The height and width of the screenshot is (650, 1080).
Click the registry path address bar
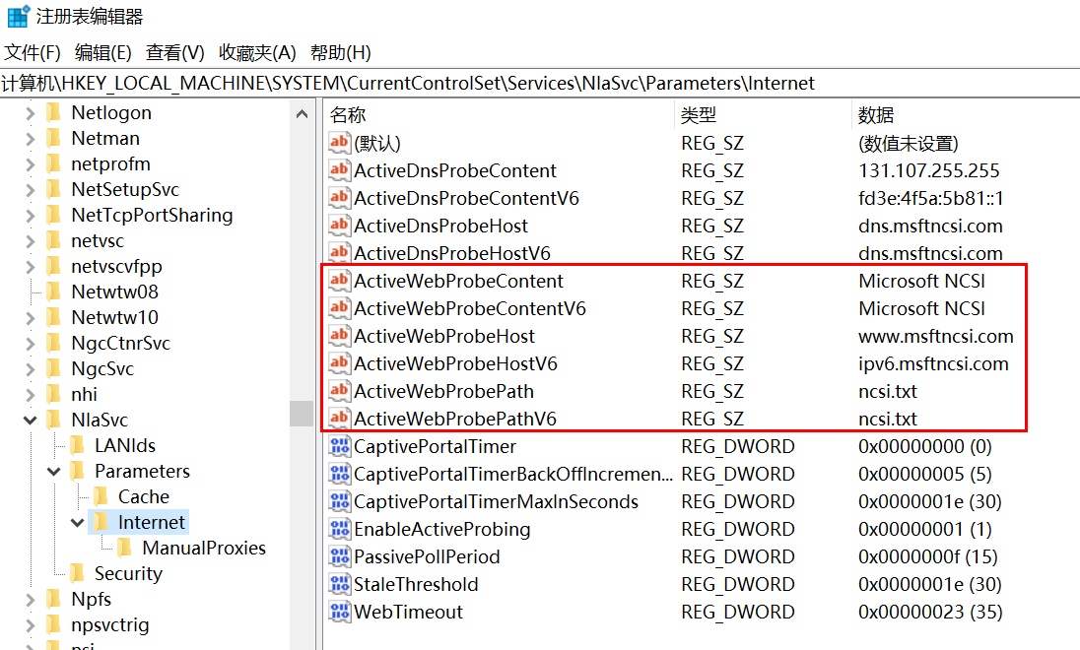(540, 84)
